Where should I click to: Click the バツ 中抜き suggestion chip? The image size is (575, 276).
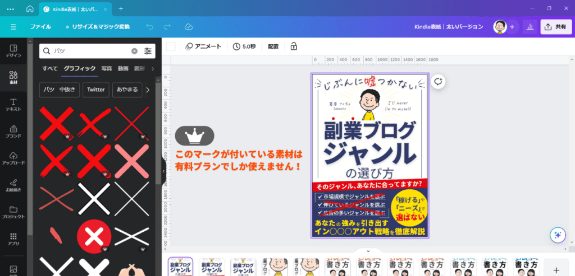[59, 90]
